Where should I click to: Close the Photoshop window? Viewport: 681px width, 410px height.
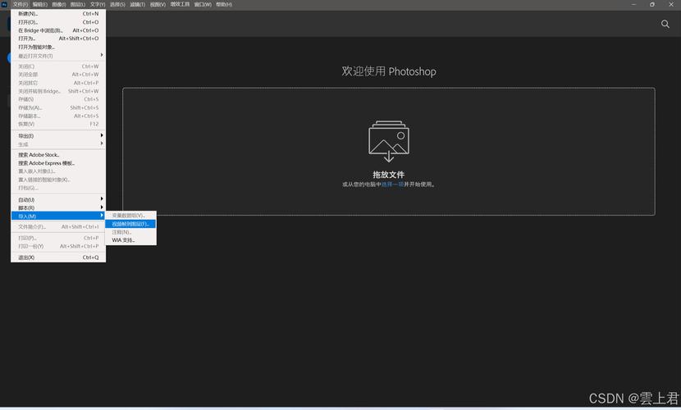(x=671, y=4)
